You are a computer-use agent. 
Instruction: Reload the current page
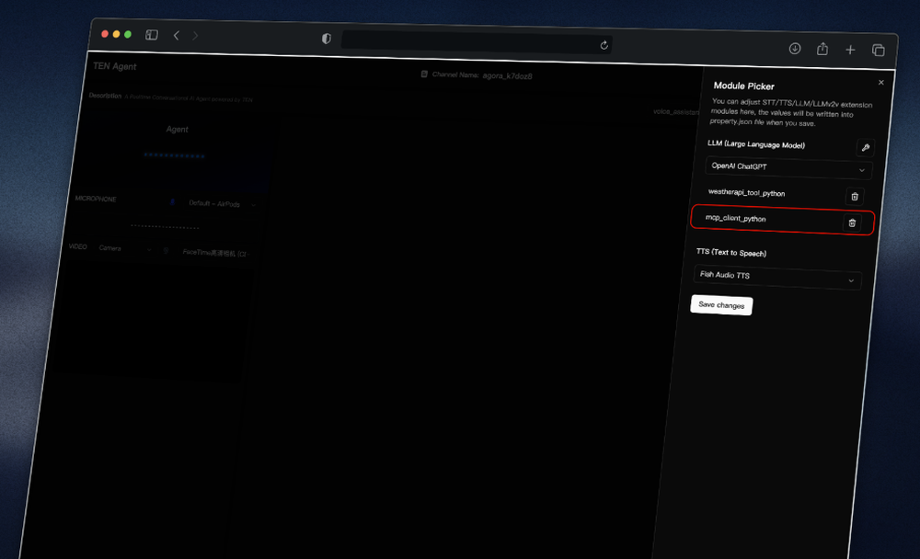(604, 44)
